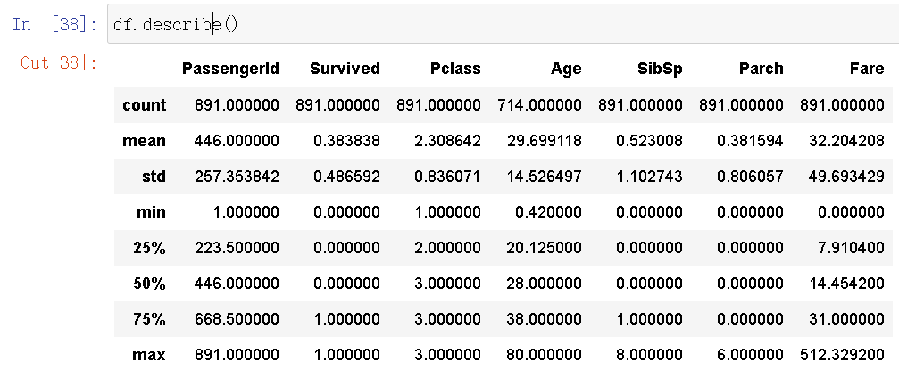Click Age 50% value 28.000000
Viewport: 899px width, 379px height.
click(x=544, y=284)
